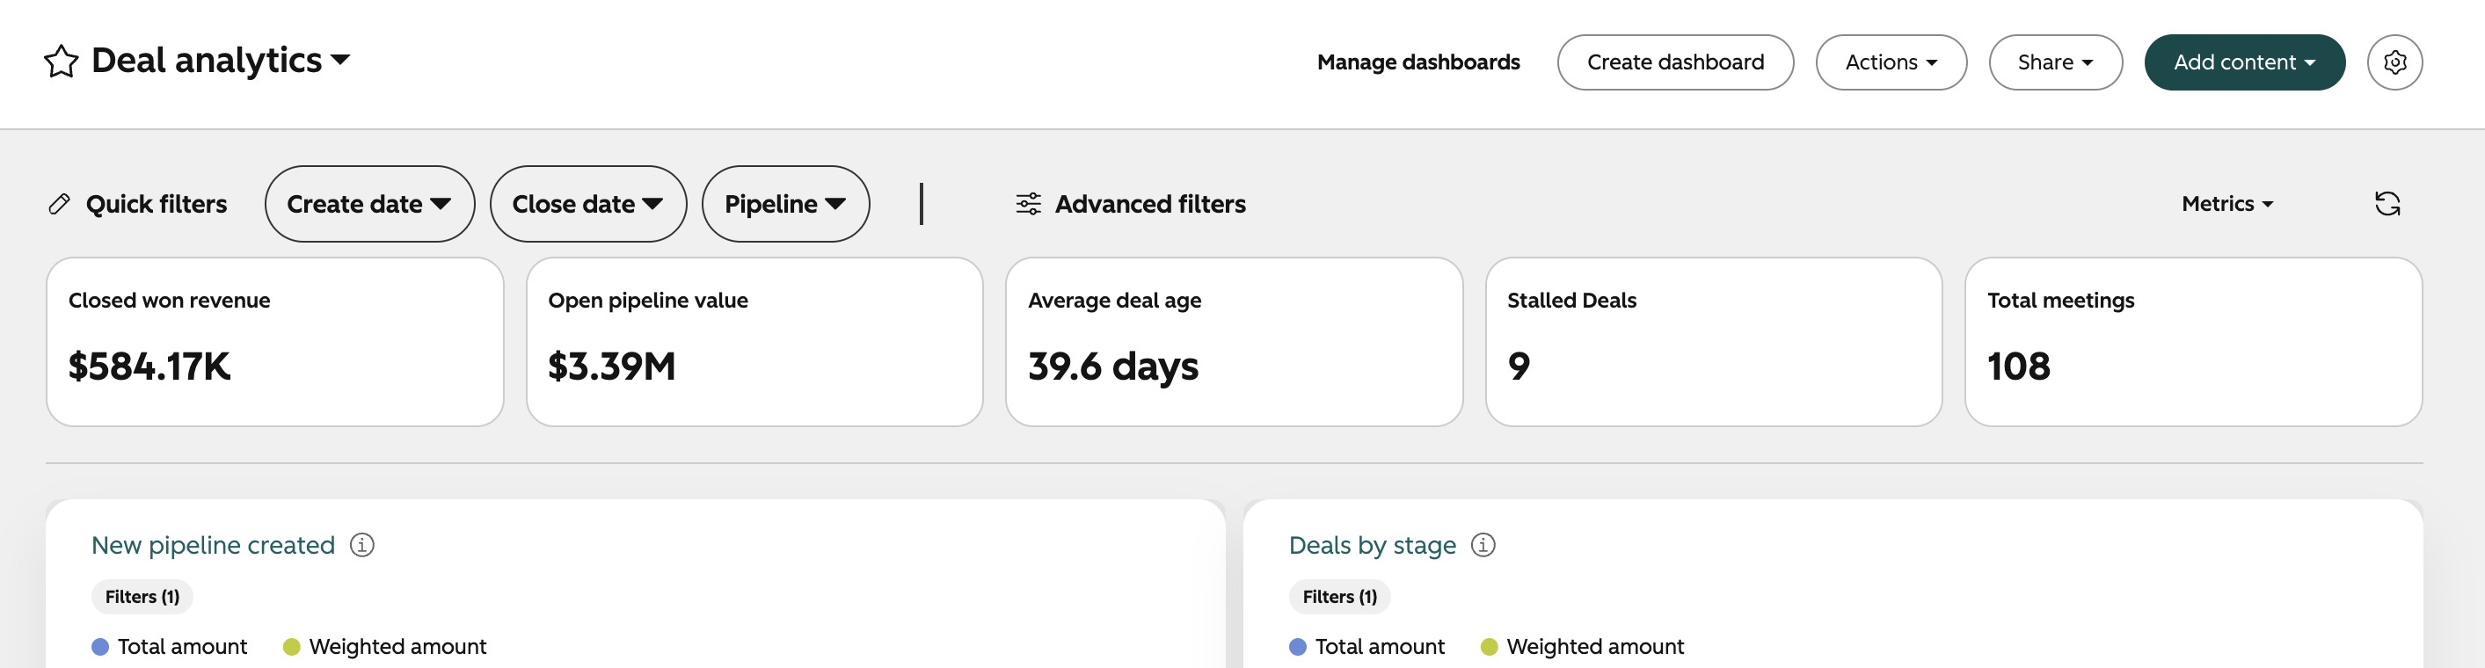This screenshot has height=668, width=2485.
Task: Open the Add content menu
Action: point(2244,62)
